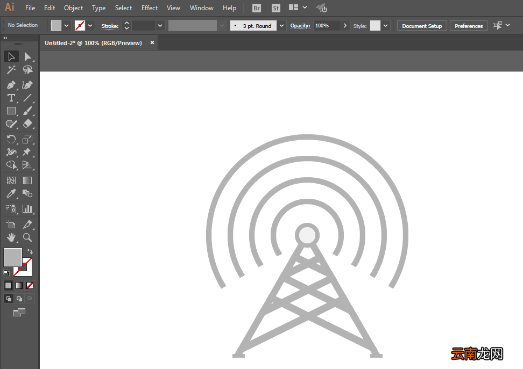Viewport: 523px width, 369px height.
Task: Pick the Pen tool
Action: [x=11, y=85]
